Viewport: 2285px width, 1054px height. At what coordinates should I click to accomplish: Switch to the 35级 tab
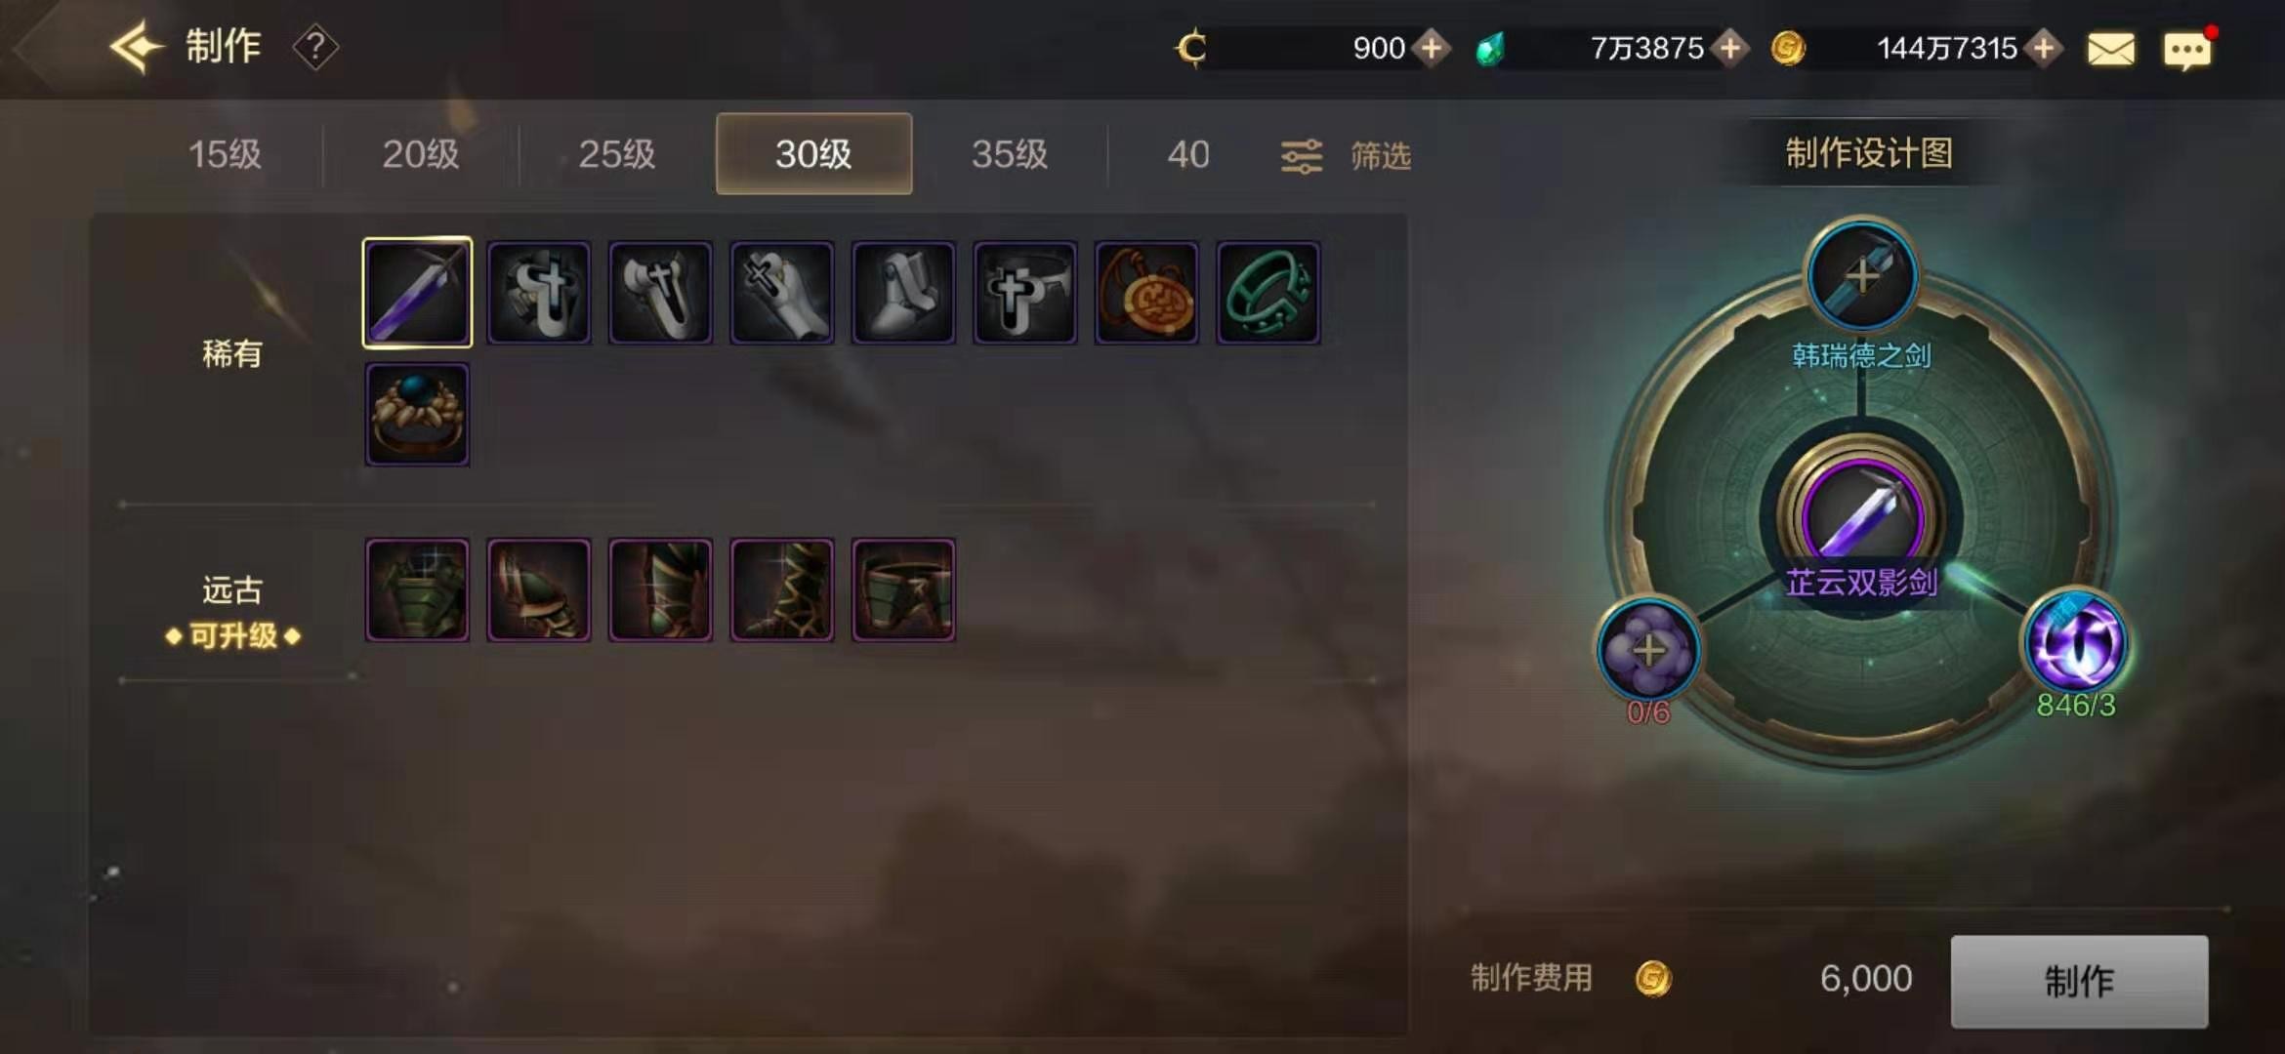pos(1010,154)
